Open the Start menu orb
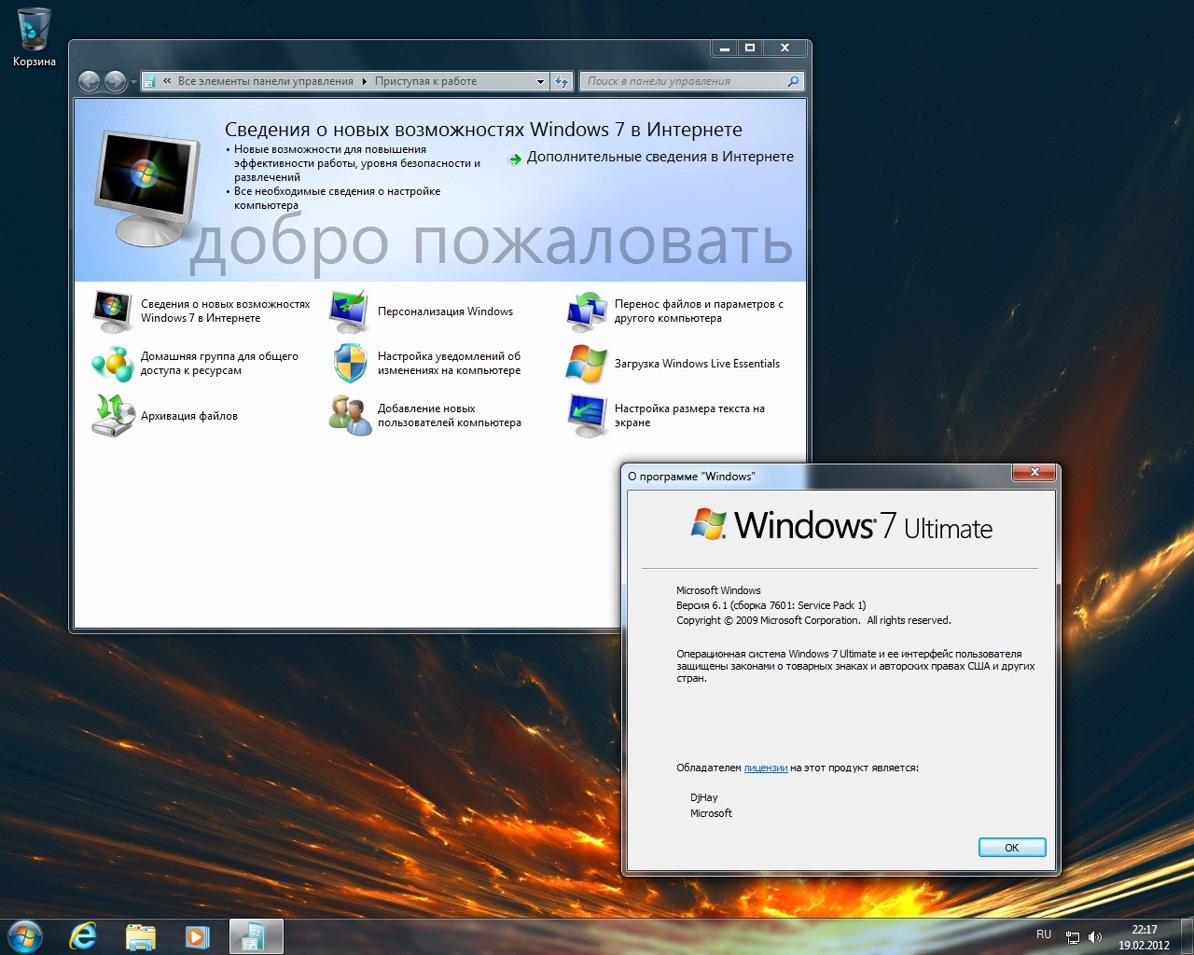Viewport: 1194px width, 955px height. (x=24, y=935)
